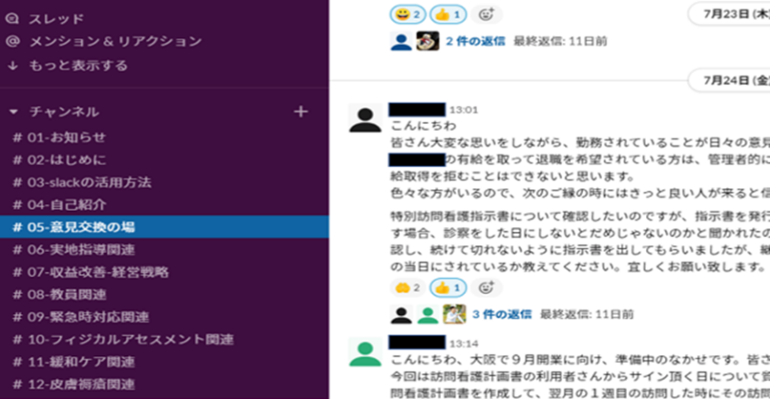Screen dimensions: 770x399
Task: Open the スレッド threads view
Action: tap(44, 19)
